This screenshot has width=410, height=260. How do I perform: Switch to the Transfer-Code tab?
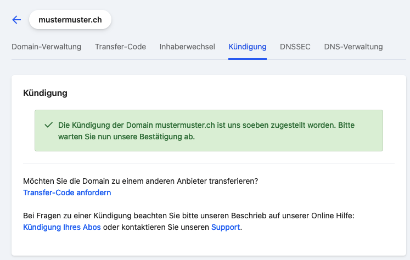120,47
